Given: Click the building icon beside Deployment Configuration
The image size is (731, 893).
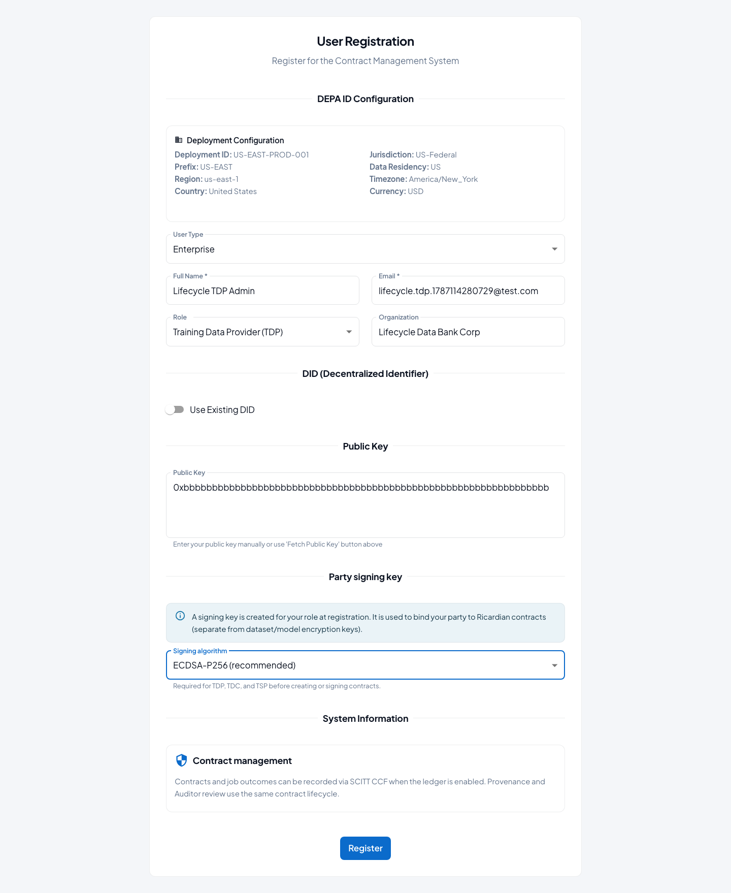Looking at the screenshot, I should [179, 140].
